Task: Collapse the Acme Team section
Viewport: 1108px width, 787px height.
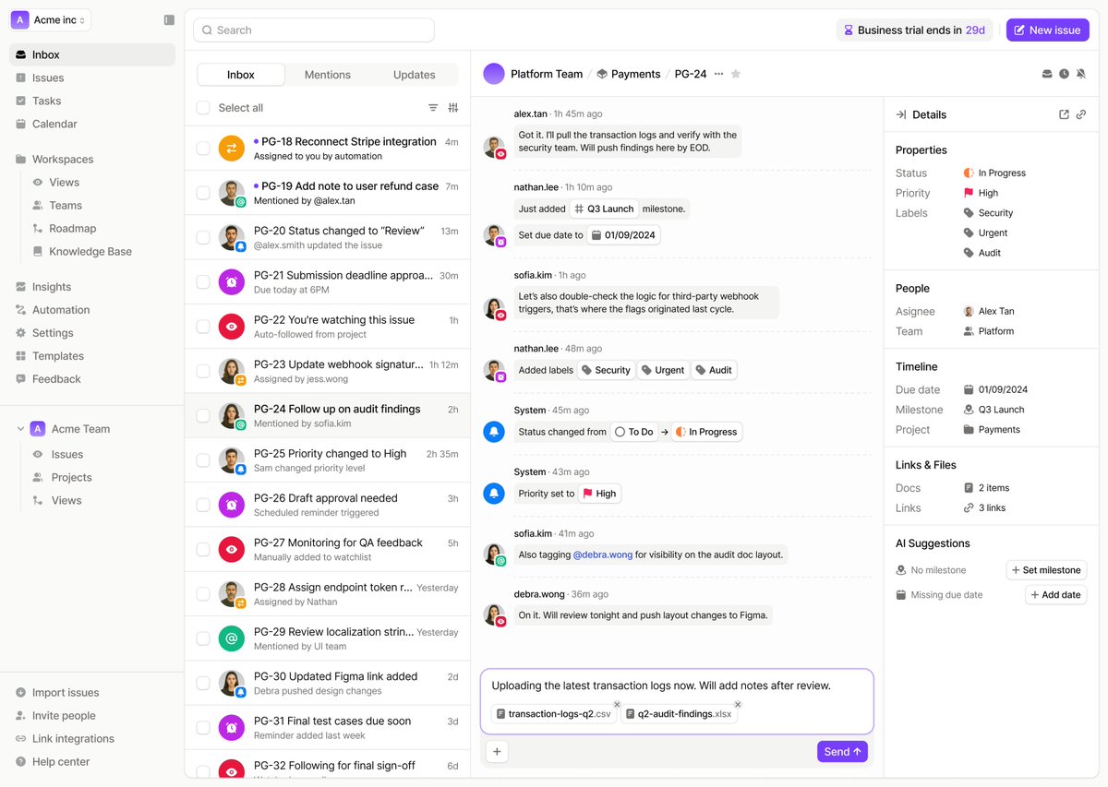Action: pos(20,429)
